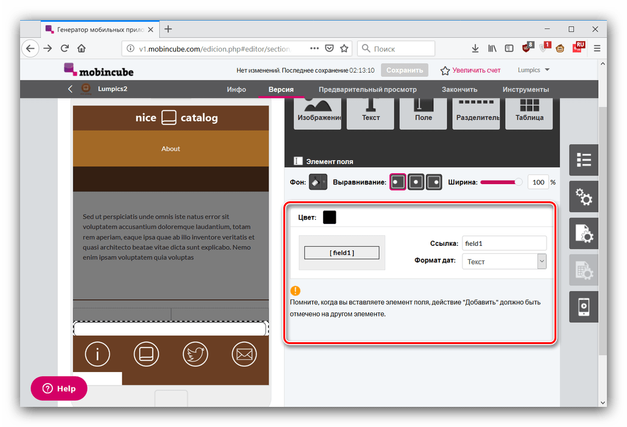Open the Закончить tab

459,89
